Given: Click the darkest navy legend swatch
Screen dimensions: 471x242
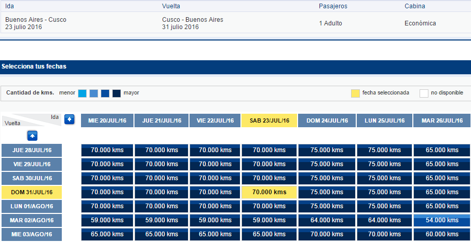Looking at the screenshot, I should (x=116, y=93).
